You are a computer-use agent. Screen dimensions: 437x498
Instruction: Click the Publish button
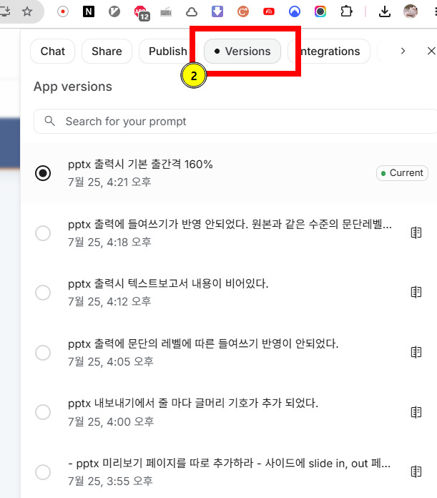point(167,51)
